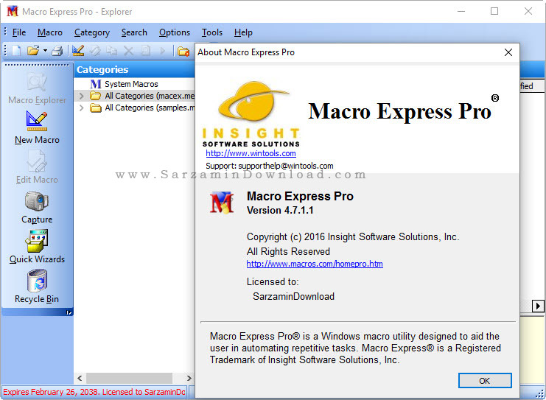Select All Categories (macex.mex) folder
The width and height of the screenshot is (546, 400).
(142, 96)
